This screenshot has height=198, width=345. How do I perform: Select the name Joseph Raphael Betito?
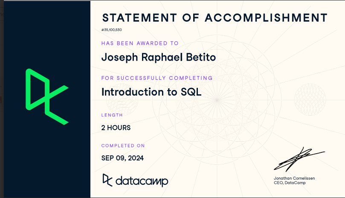coord(158,57)
